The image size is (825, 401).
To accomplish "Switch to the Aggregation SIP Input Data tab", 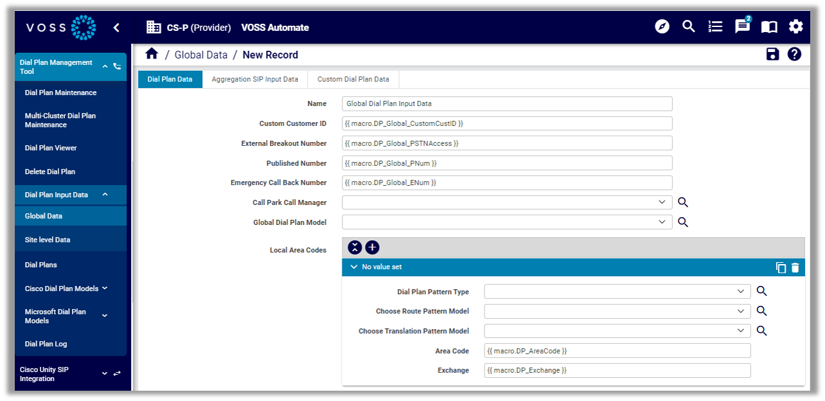I will pos(255,79).
